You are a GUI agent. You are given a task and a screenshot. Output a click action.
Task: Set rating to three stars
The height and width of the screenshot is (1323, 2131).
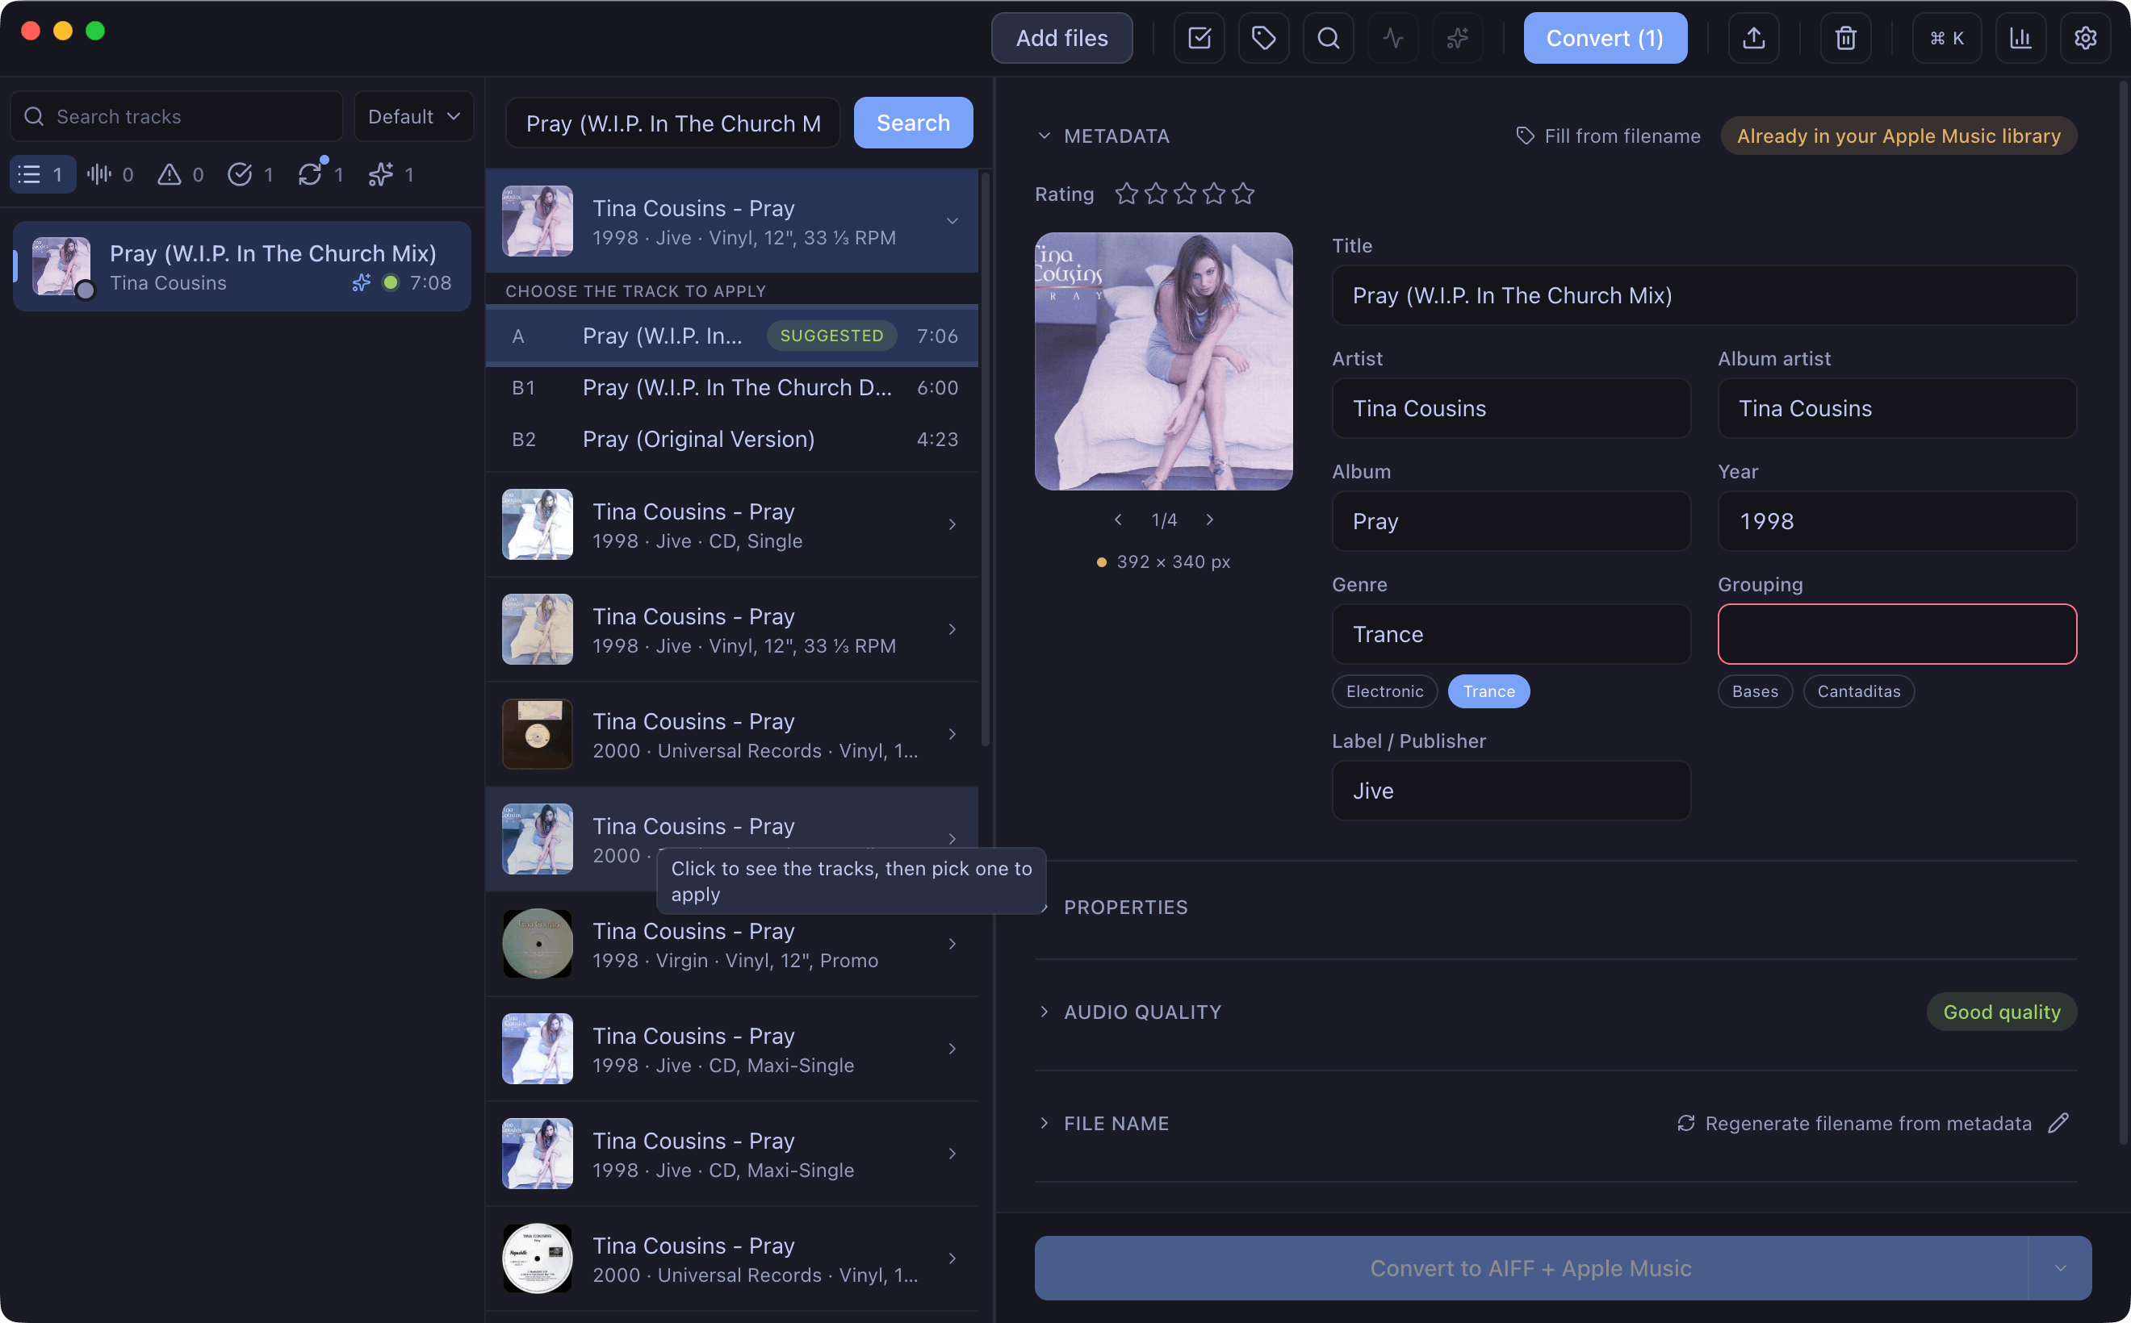[x=1185, y=194]
